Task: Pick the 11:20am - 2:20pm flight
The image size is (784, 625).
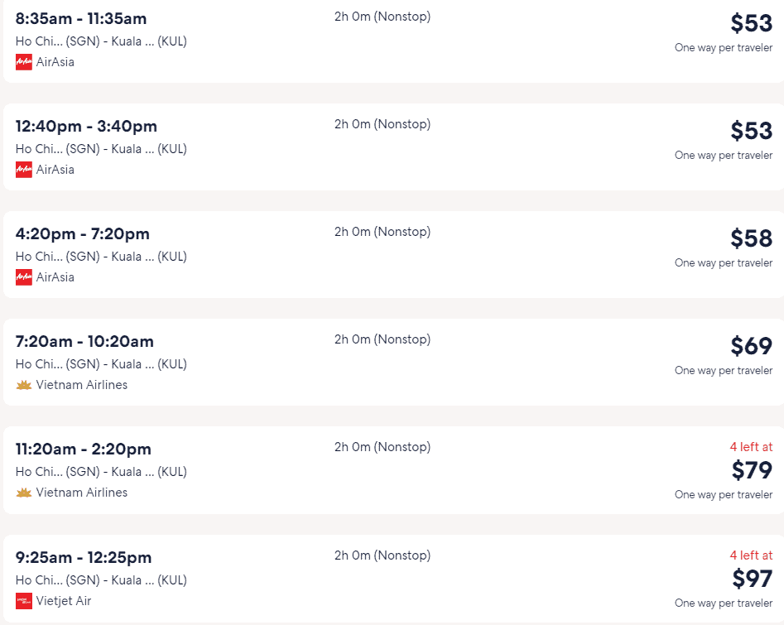Action: pyautogui.click(x=393, y=470)
